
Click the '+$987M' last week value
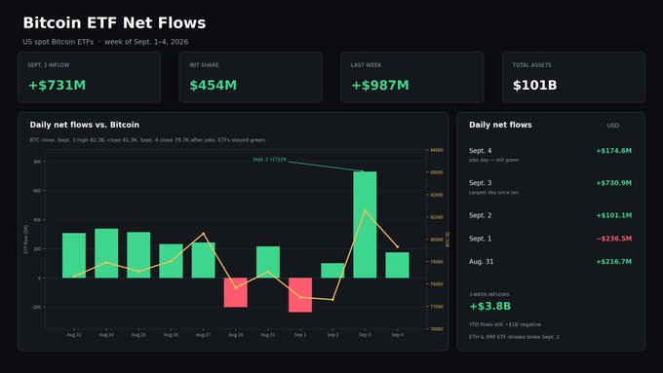380,86
